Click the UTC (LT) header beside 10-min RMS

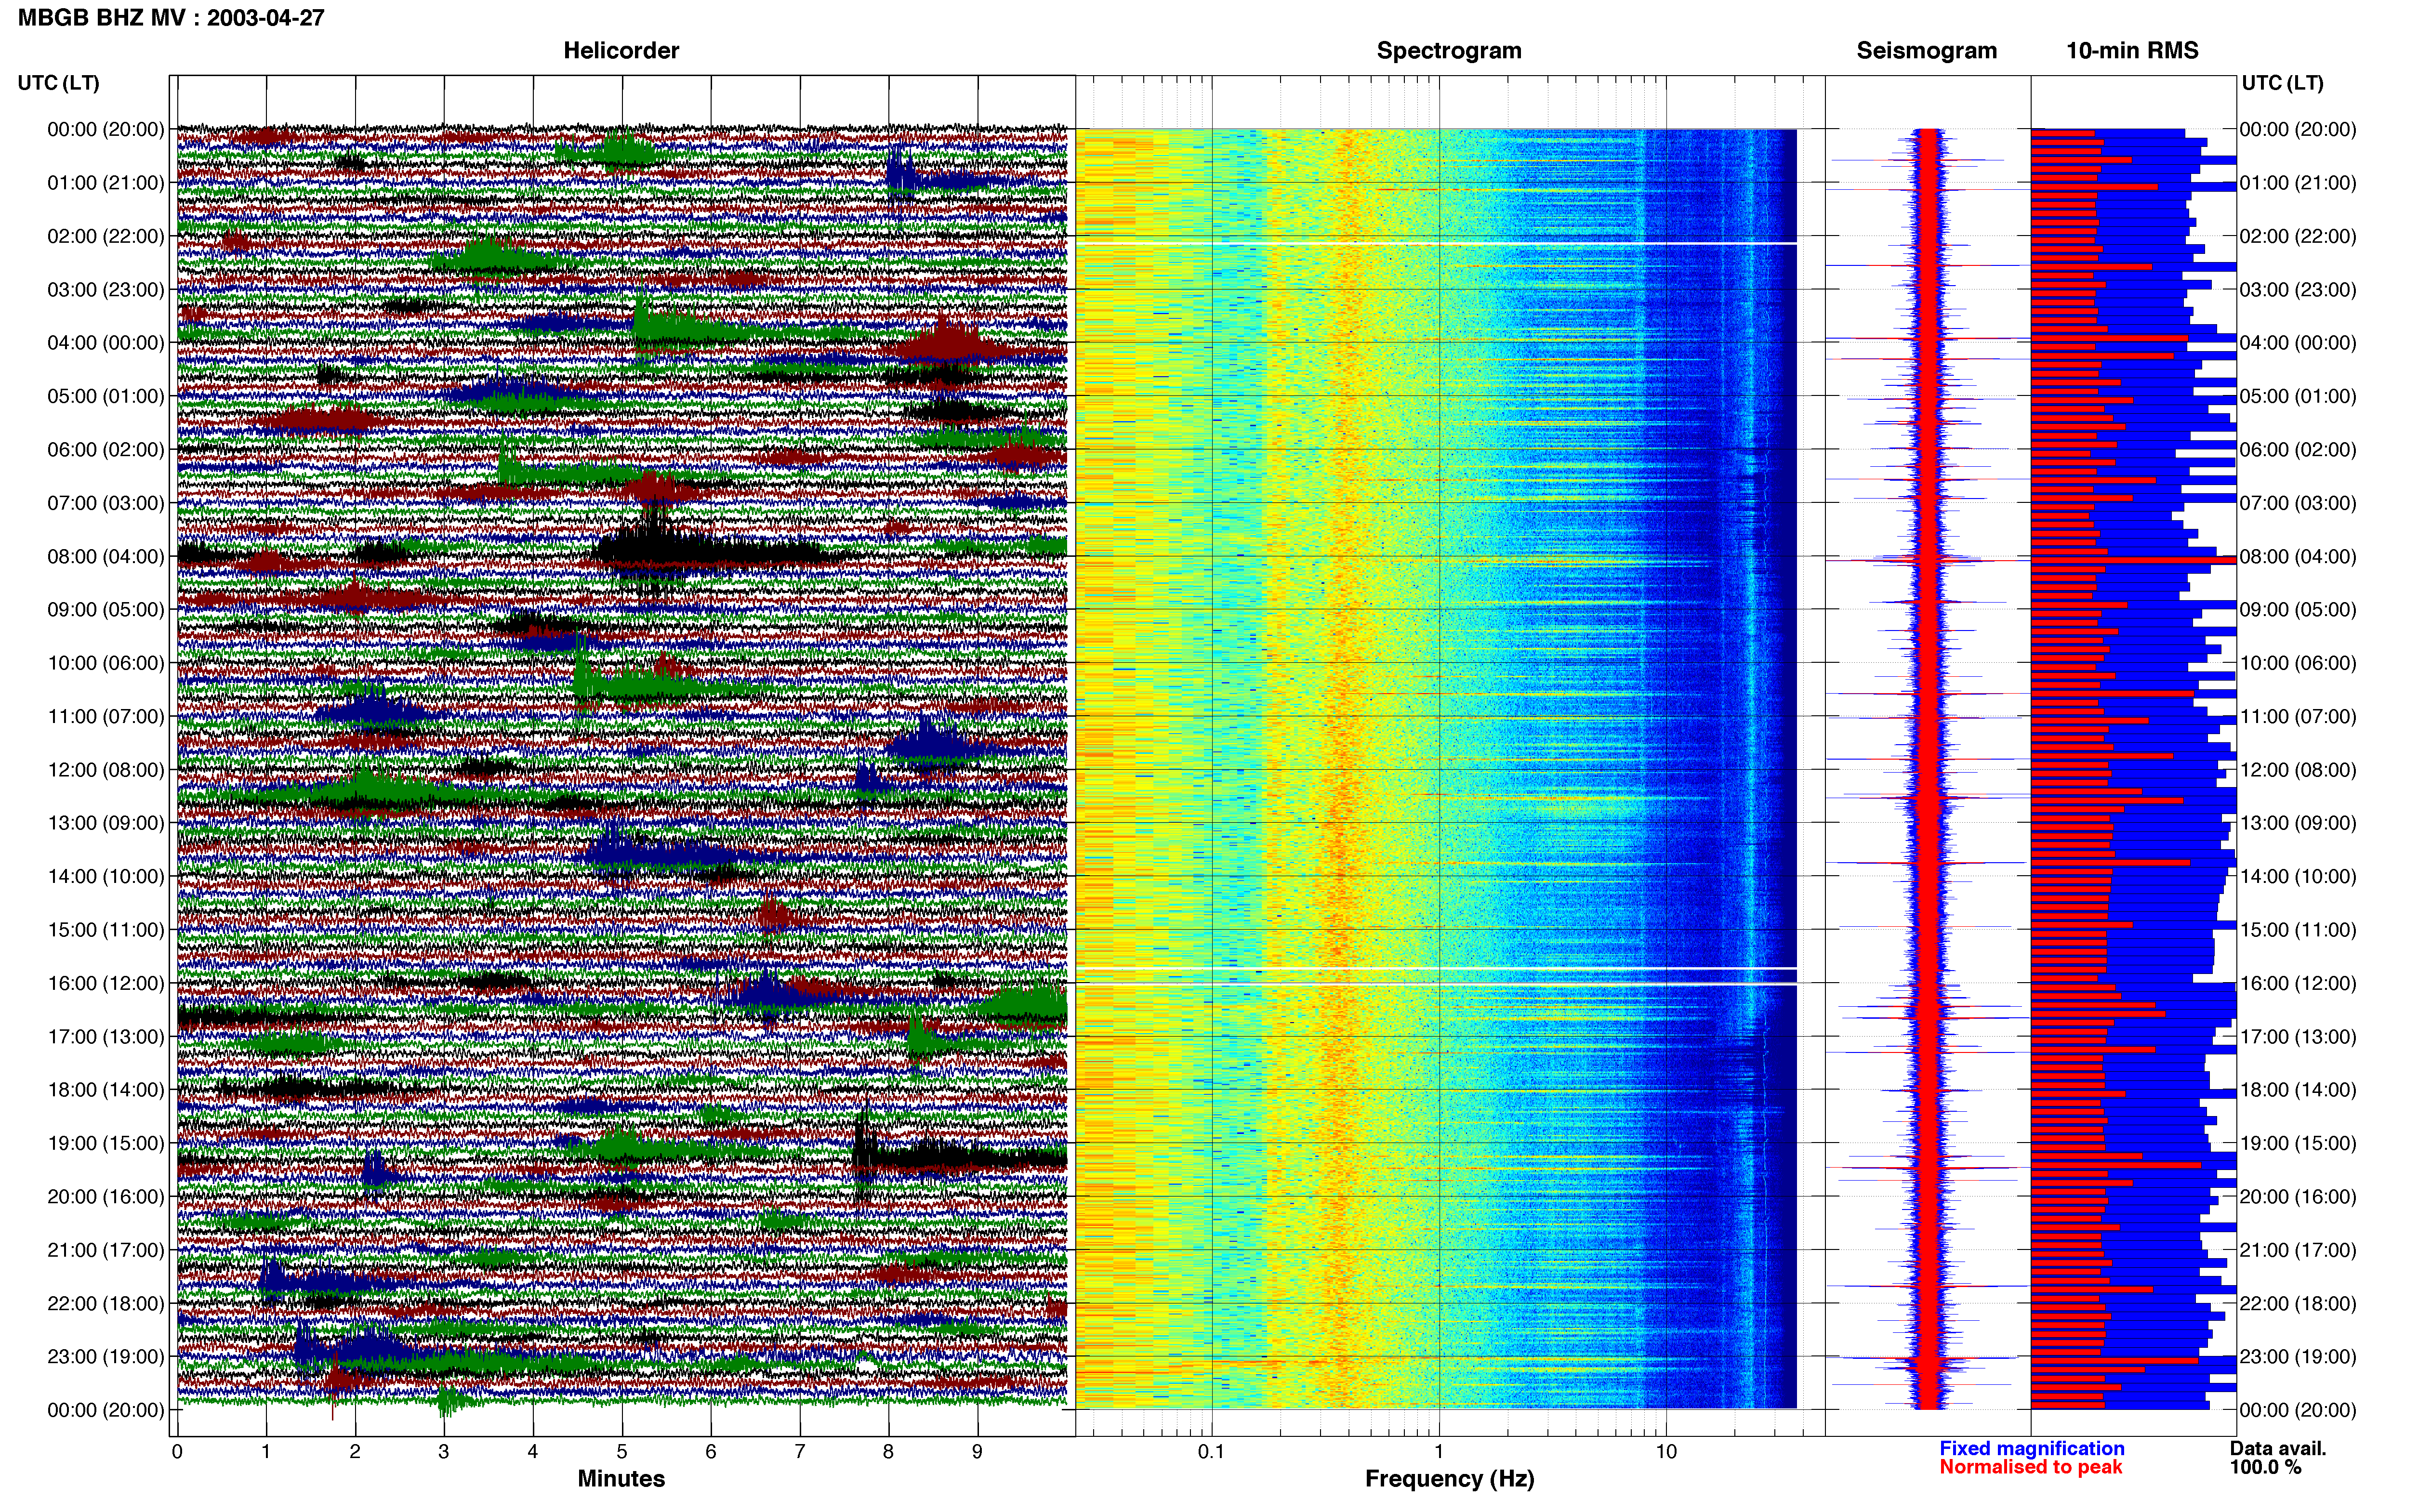tap(2283, 83)
